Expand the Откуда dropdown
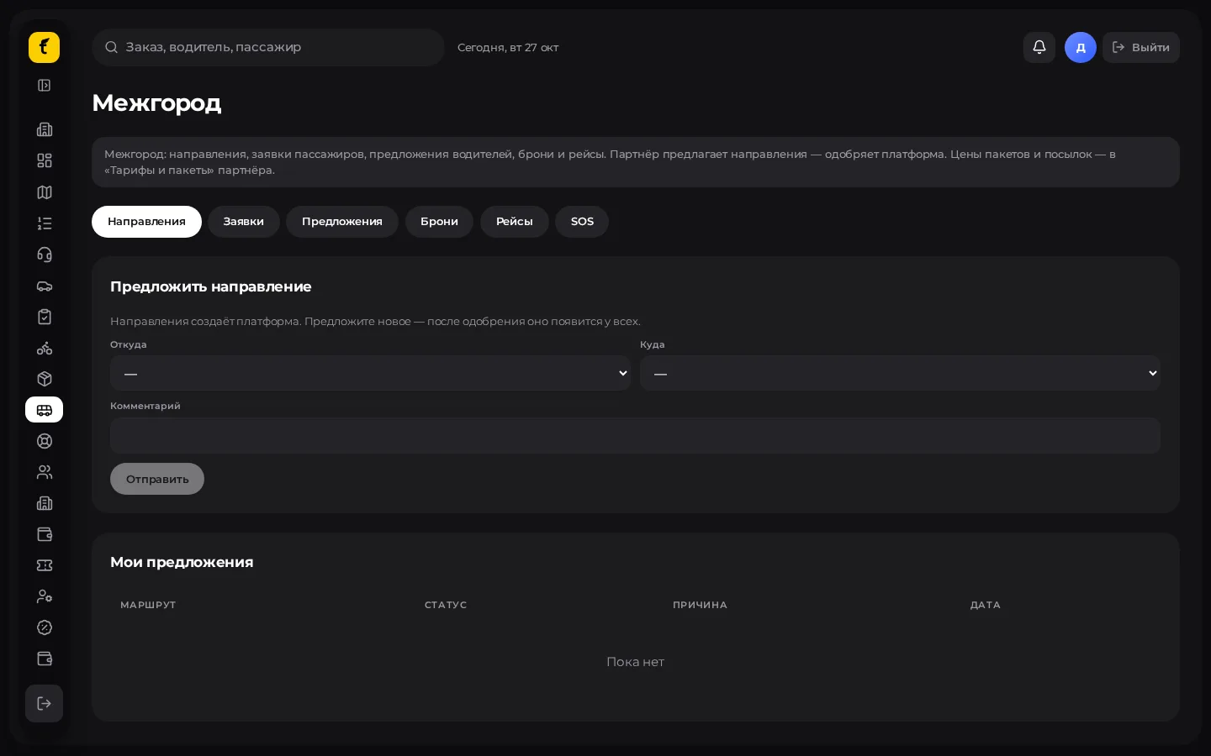 coord(371,373)
